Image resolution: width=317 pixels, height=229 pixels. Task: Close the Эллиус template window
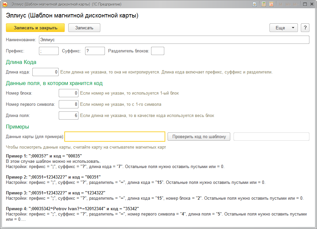click(312, 4)
